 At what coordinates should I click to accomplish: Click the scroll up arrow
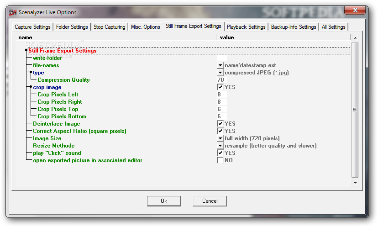355,38
